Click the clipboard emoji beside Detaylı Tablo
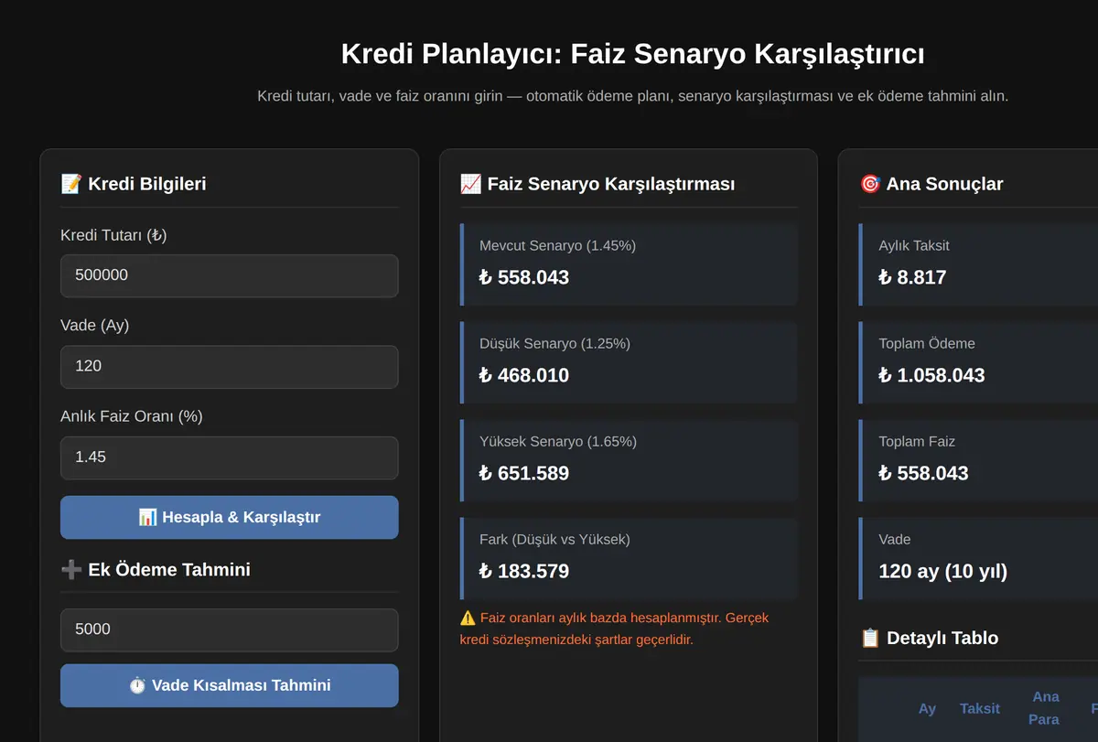The width and height of the screenshot is (1098, 742). (x=870, y=638)
